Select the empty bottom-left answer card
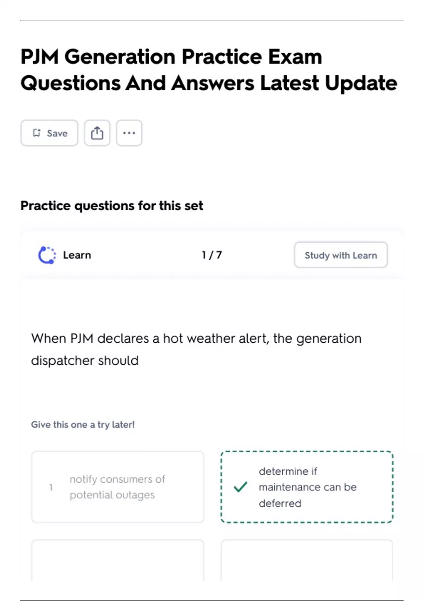This screenshot has width=424, height=601. [x=118, y=560]
